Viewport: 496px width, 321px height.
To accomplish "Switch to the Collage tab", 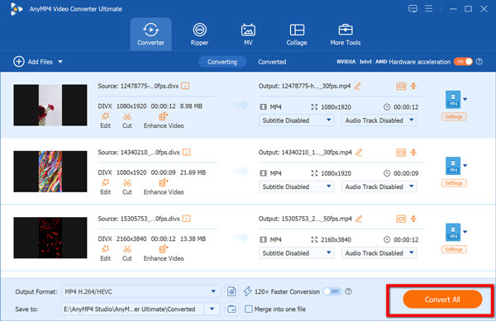I will point(297,34).
